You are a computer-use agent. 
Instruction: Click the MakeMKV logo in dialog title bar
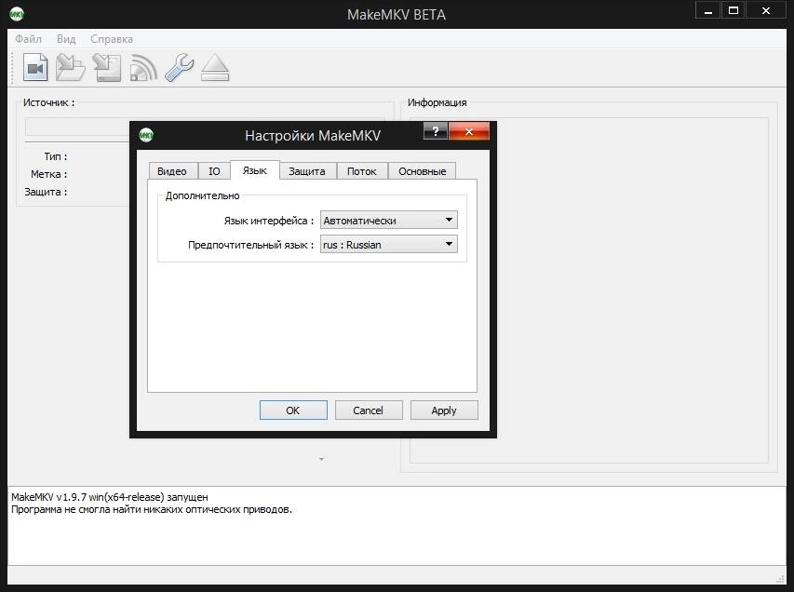click(146, 135)
